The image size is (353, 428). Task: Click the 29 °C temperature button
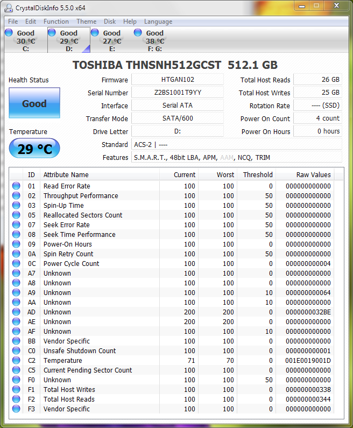[34, 149]
